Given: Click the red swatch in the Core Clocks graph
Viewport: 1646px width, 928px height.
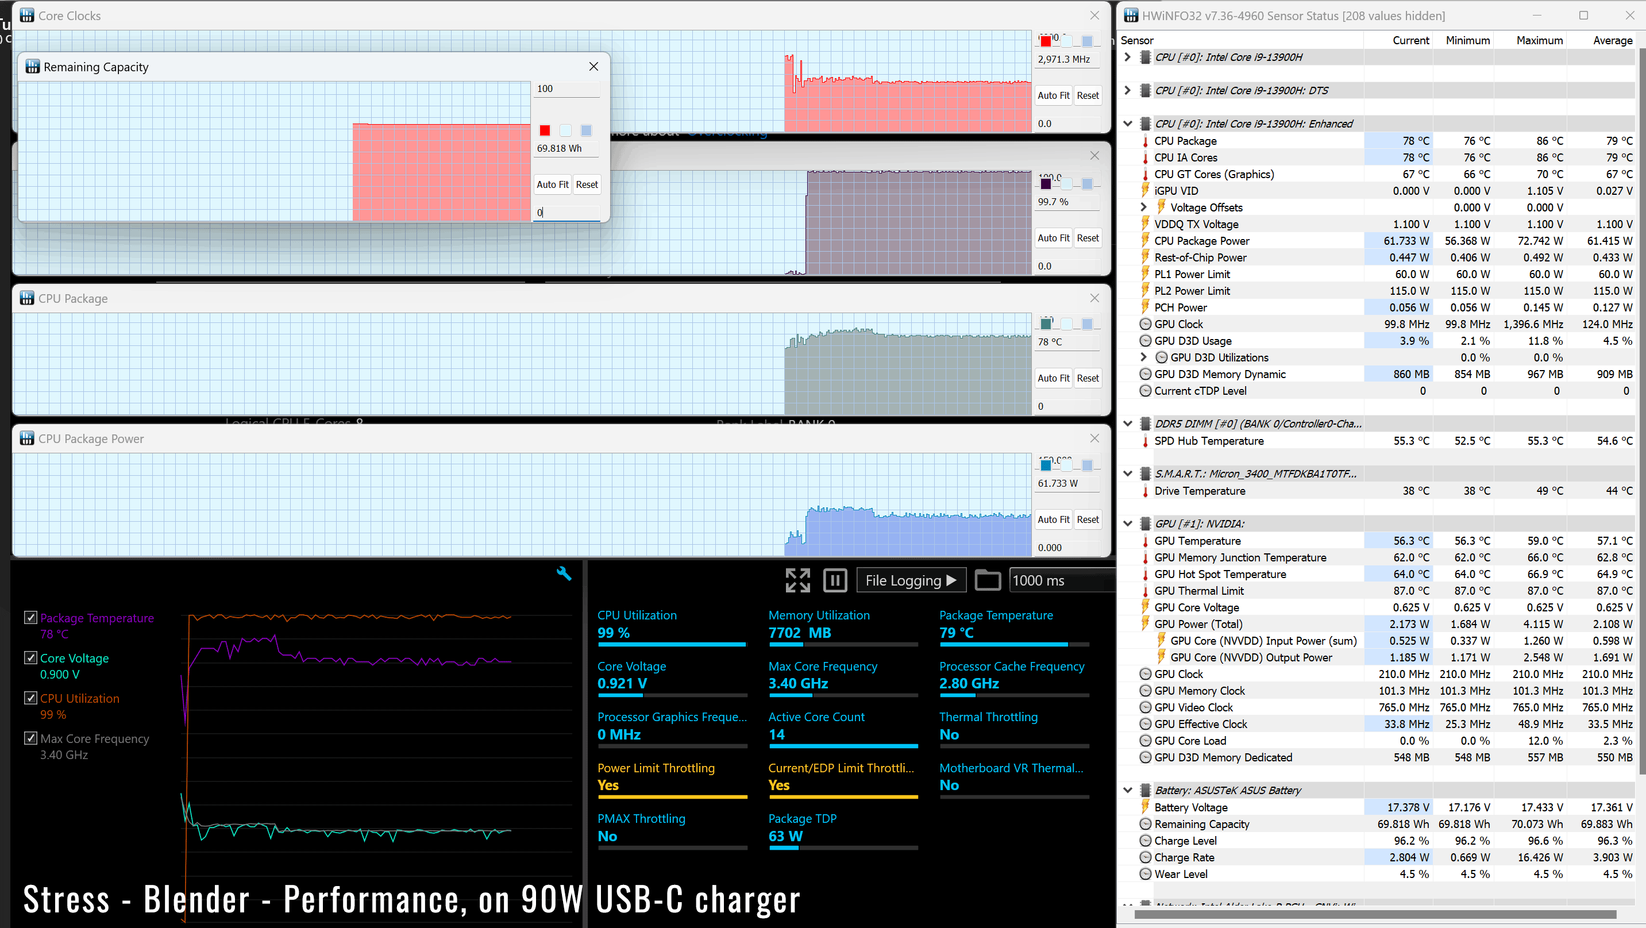Looking at the screenshot, I should pyautogui.click(x=1046, y=41).
